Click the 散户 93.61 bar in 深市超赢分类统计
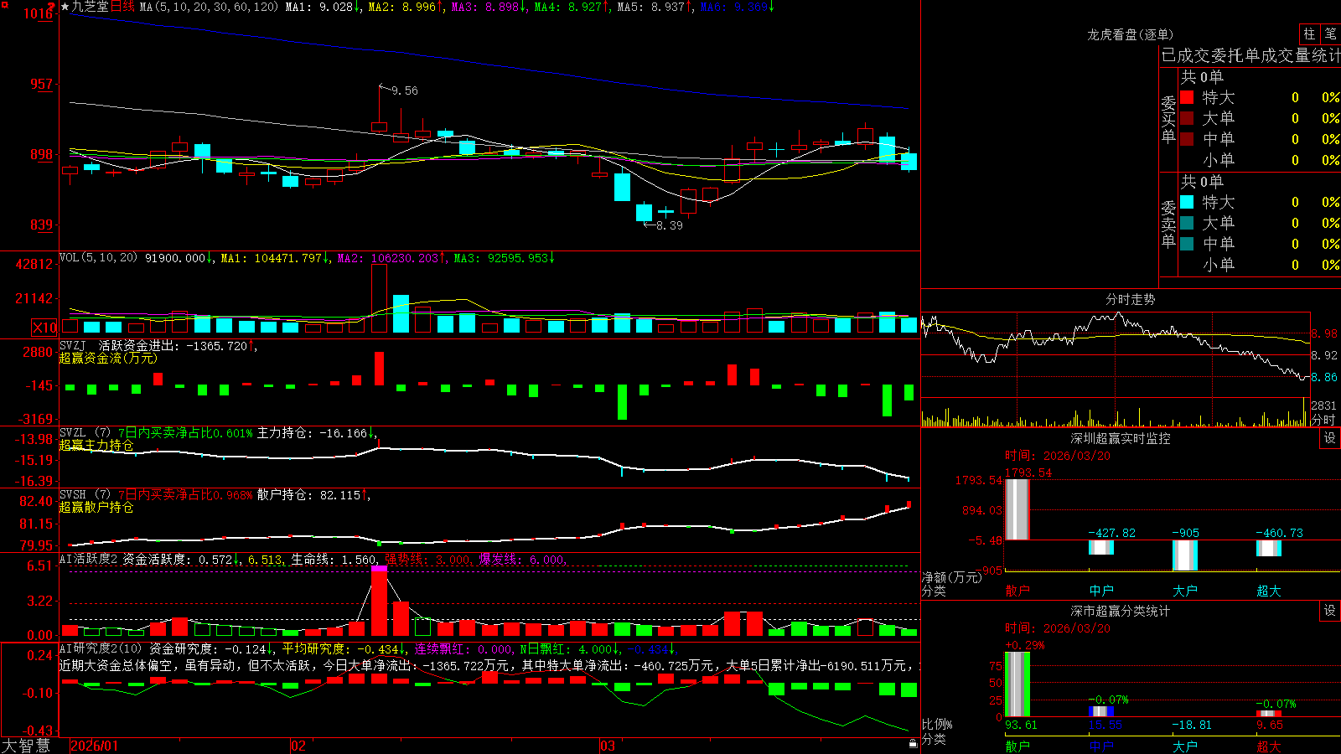 [1017, 684]
